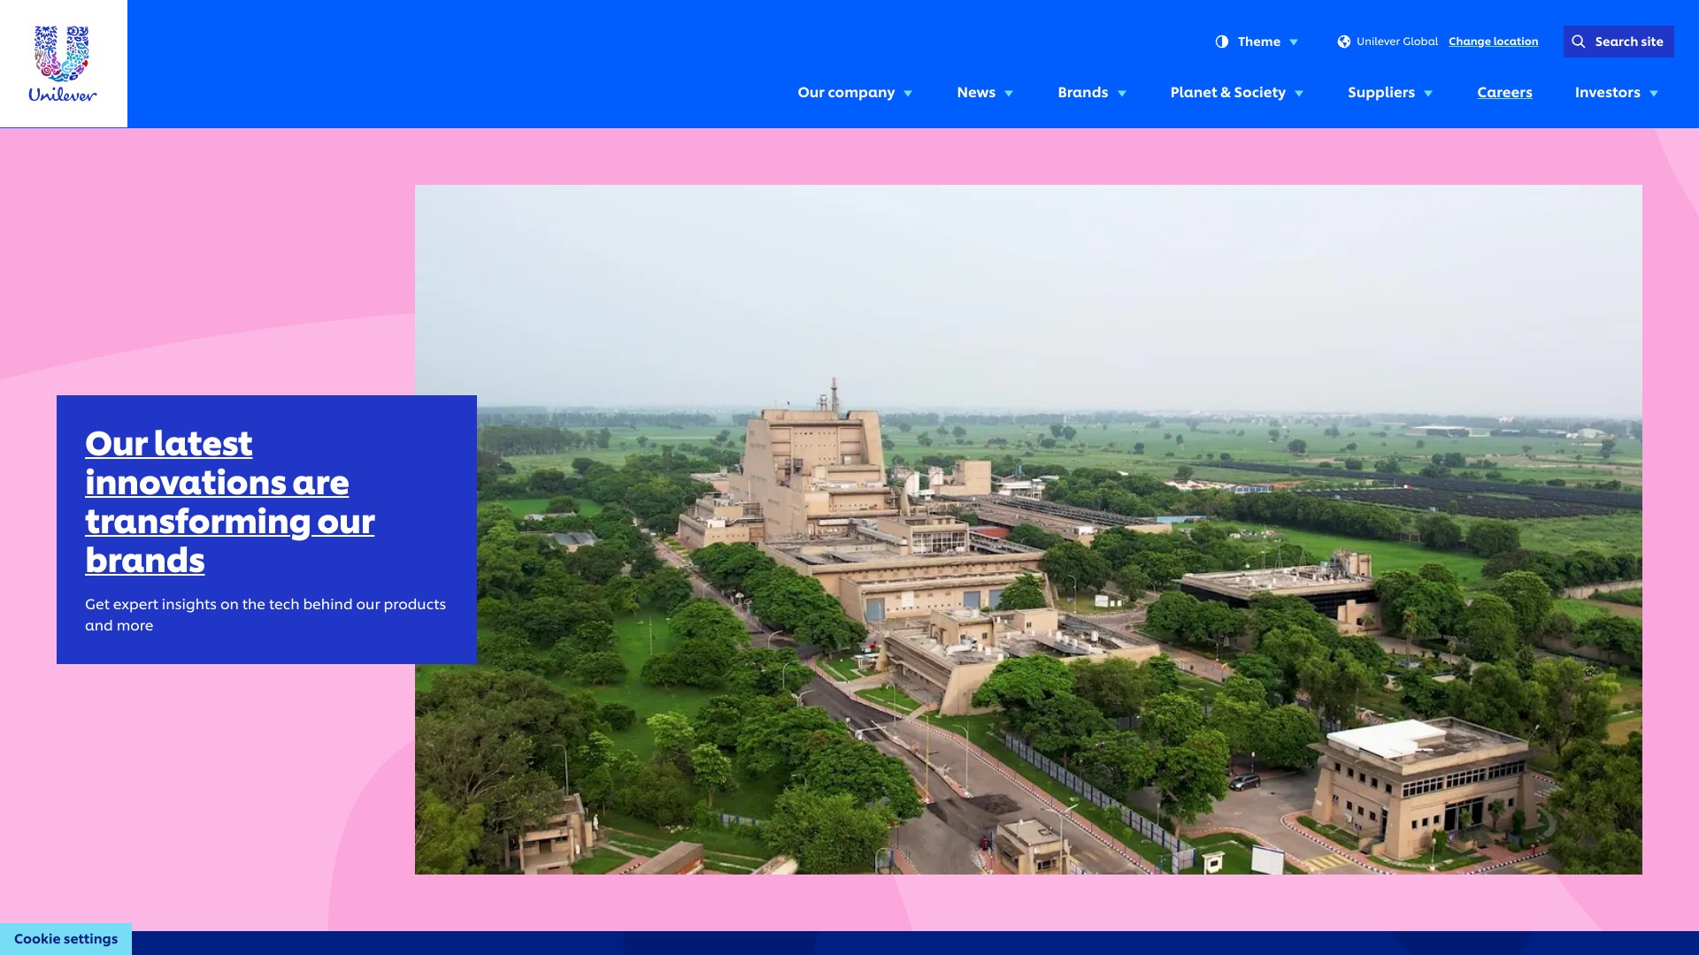Open the Planet & Society menu

coord(1227,92)
